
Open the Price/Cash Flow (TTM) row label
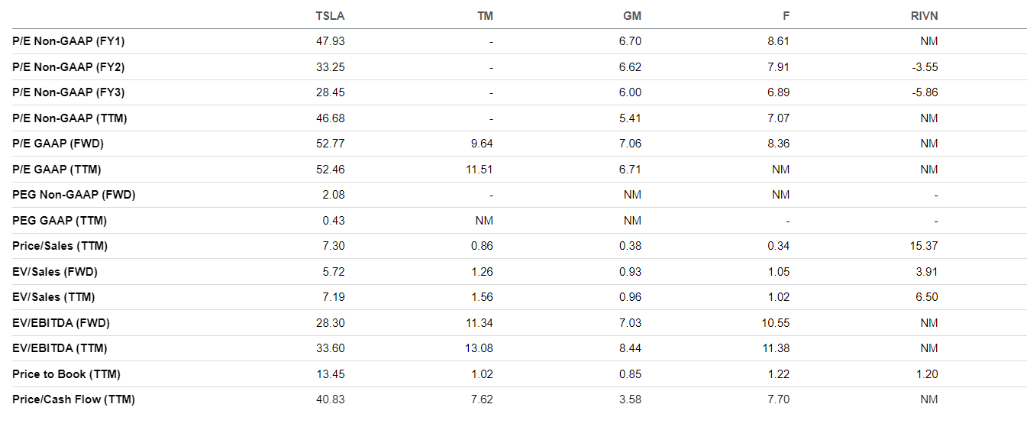(73, 399)
